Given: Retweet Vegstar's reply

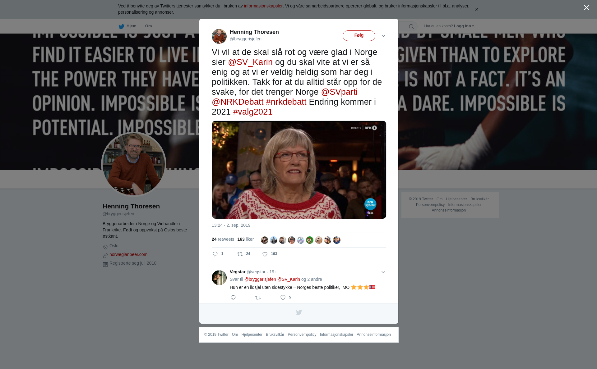Looking at the screenshot, I should (258, 298).
